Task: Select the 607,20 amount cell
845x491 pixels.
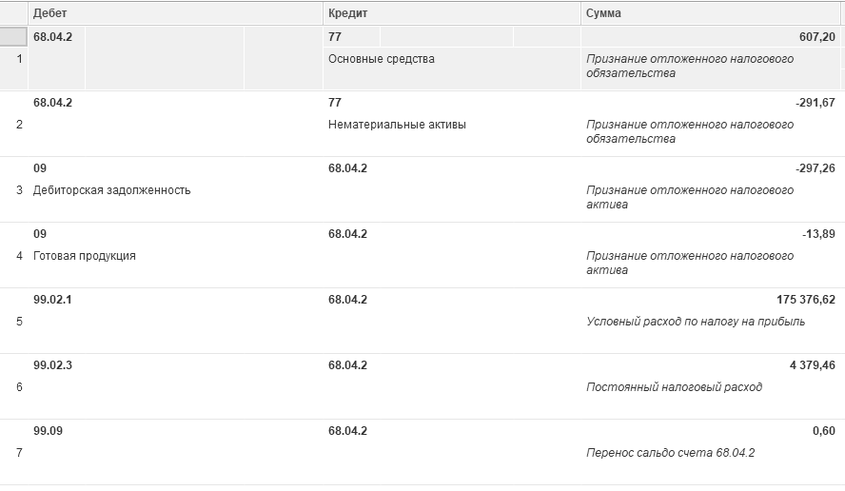Action: tap(817, 37)
